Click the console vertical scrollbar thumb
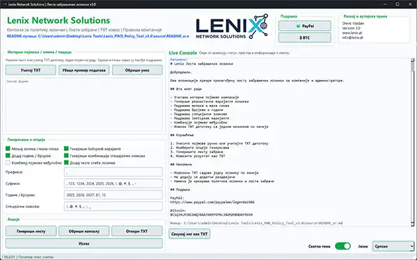The width and height of the screenshot is (417, 260). click(x=412, y=67)
